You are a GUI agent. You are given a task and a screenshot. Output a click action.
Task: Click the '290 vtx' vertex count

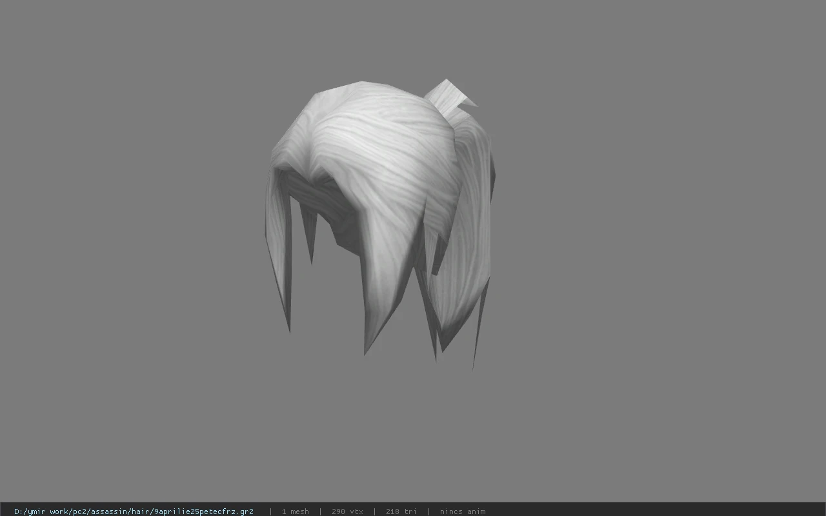point(347,511)
